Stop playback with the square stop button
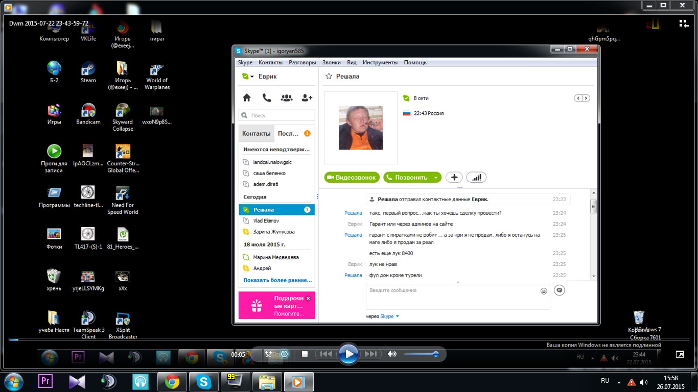Screen dimensions: 698x392 point(305,354)
